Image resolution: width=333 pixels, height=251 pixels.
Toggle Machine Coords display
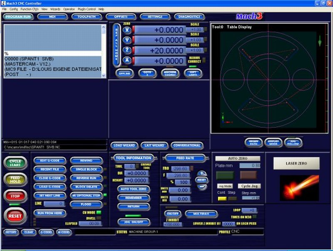point(170,73)
